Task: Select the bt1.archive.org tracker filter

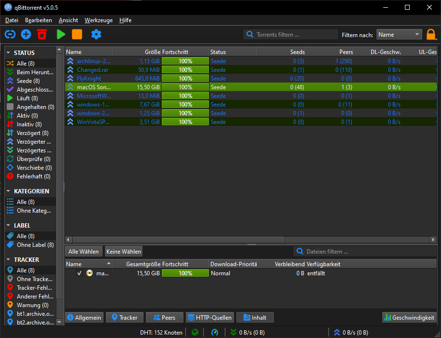Action: pos(30,314)
